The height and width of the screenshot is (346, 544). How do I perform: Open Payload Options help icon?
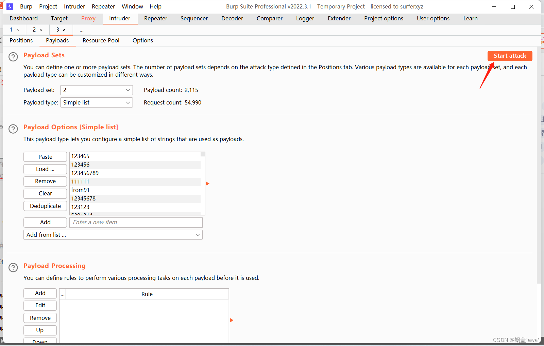pyautogui.click(x=13, y=129)
